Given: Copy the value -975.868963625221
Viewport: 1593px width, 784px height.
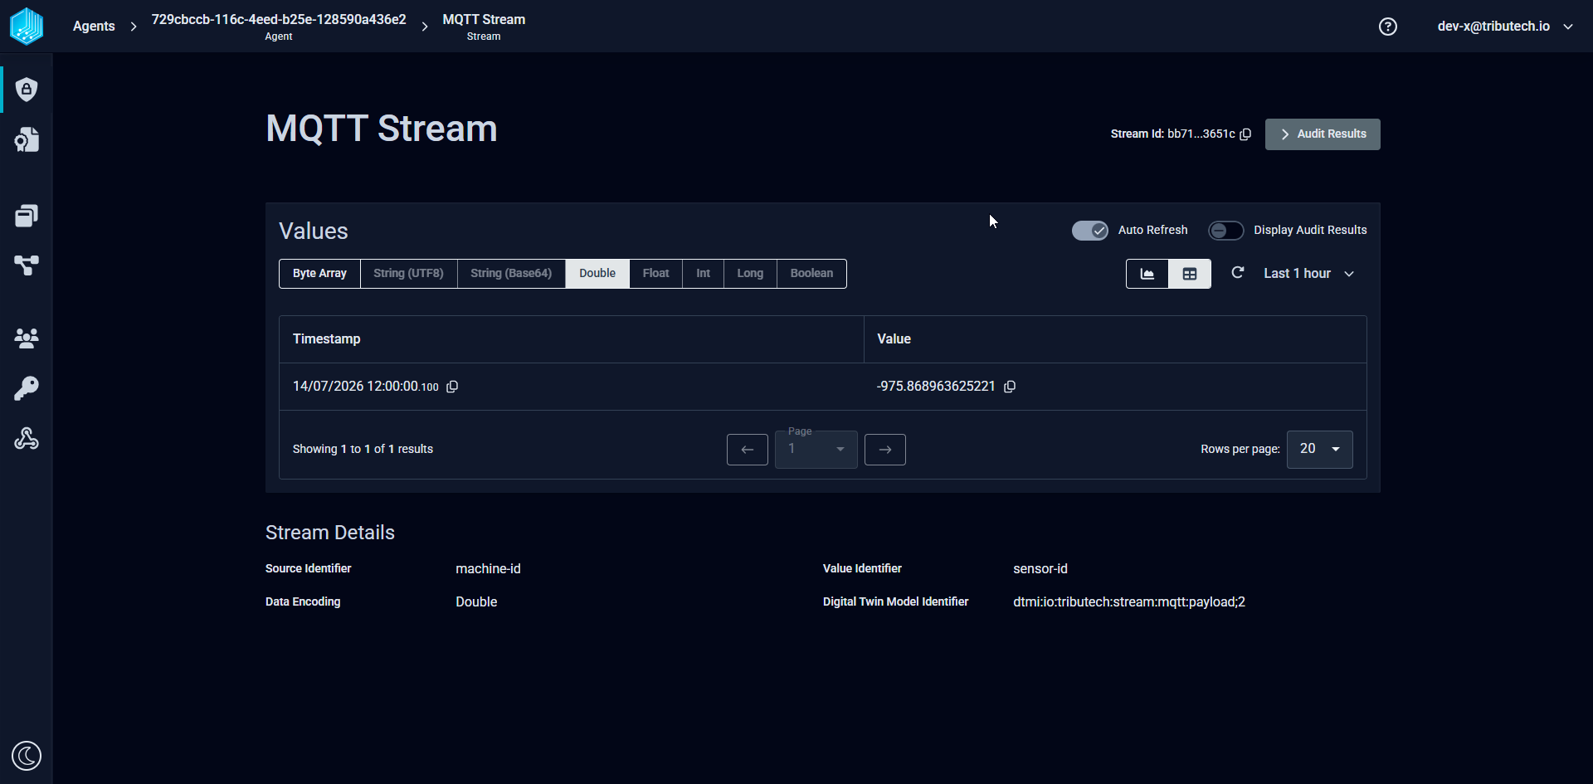Looking at the screenshot, I should pyautogui.click(x=1010, y=387).
